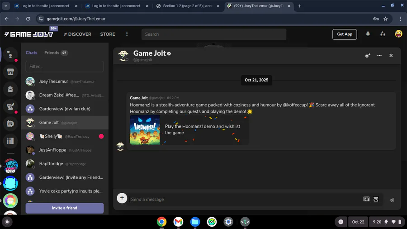Click the Get App button

345,34
